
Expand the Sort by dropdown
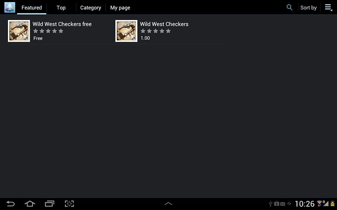point(308,8)
